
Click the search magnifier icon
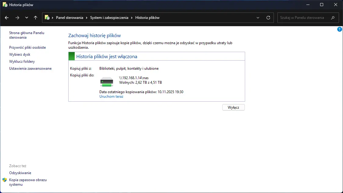pos(333,18)
